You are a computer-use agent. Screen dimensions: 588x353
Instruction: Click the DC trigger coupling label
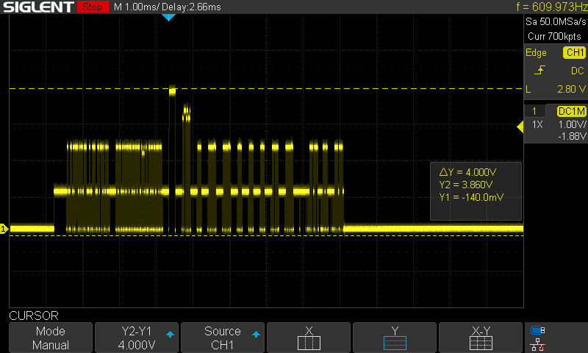point(578,71)
